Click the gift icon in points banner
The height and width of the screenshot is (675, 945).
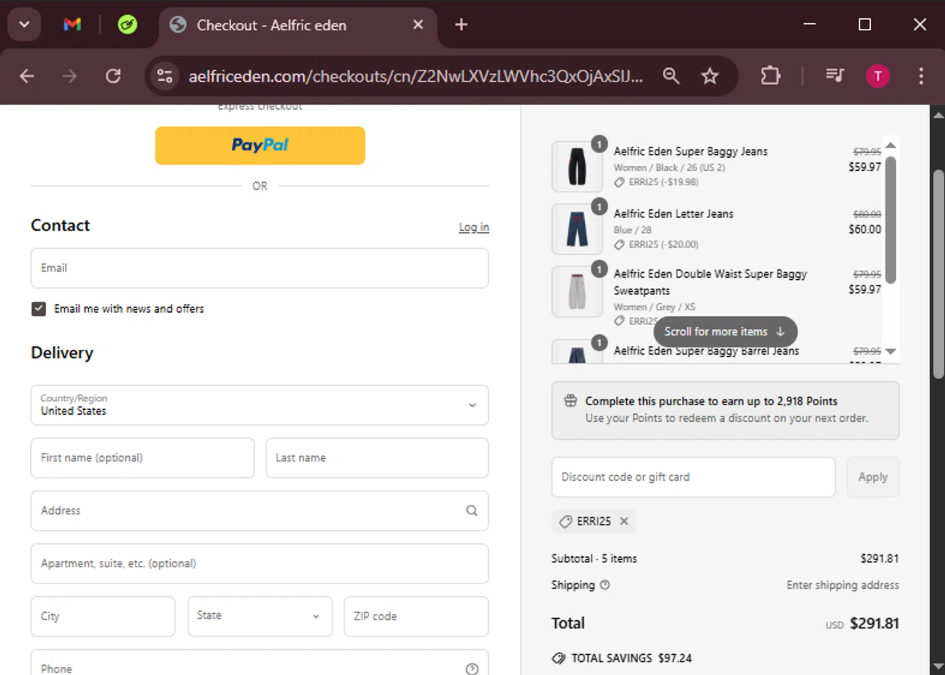click(x=571, y=401)
